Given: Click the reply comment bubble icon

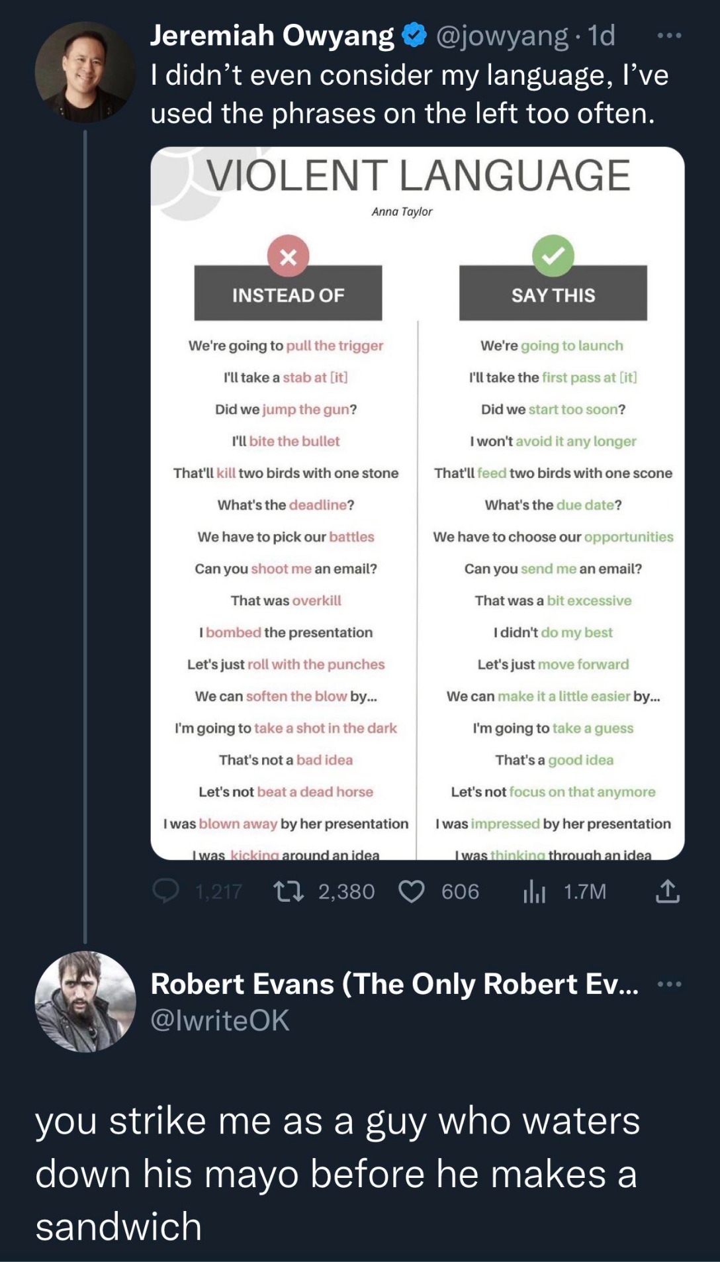Looking at the screenshot, I should [166, 891].
